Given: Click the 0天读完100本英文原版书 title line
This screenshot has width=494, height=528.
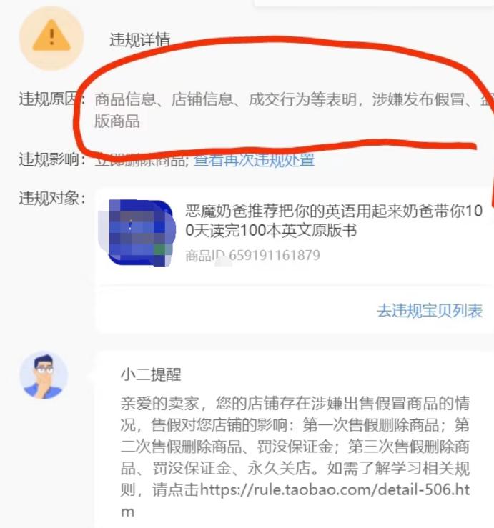Looking at the screenshot, I should pyautogui.click(x=271, y=231).
